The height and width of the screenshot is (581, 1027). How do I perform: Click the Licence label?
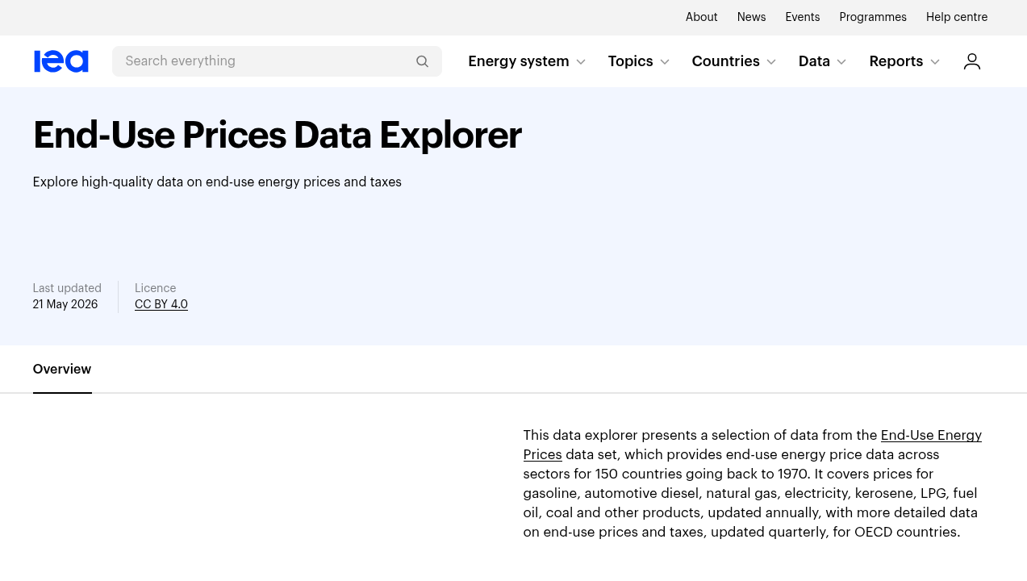[x=155, y=288]
